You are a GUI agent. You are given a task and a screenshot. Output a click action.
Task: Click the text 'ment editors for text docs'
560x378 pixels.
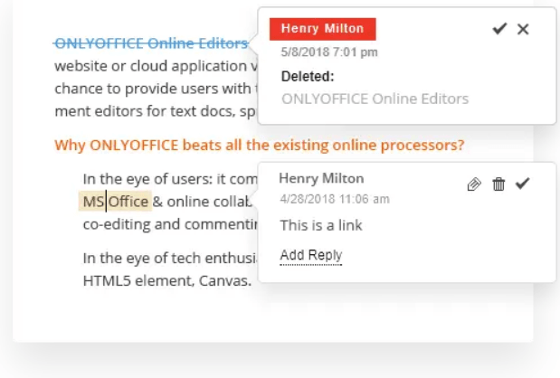pos(145,111)
